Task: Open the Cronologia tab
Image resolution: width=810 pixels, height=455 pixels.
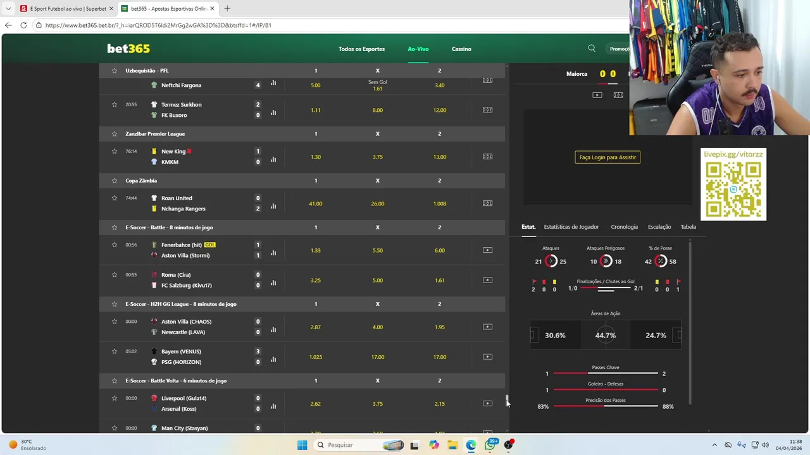Action: click(625, 227)
